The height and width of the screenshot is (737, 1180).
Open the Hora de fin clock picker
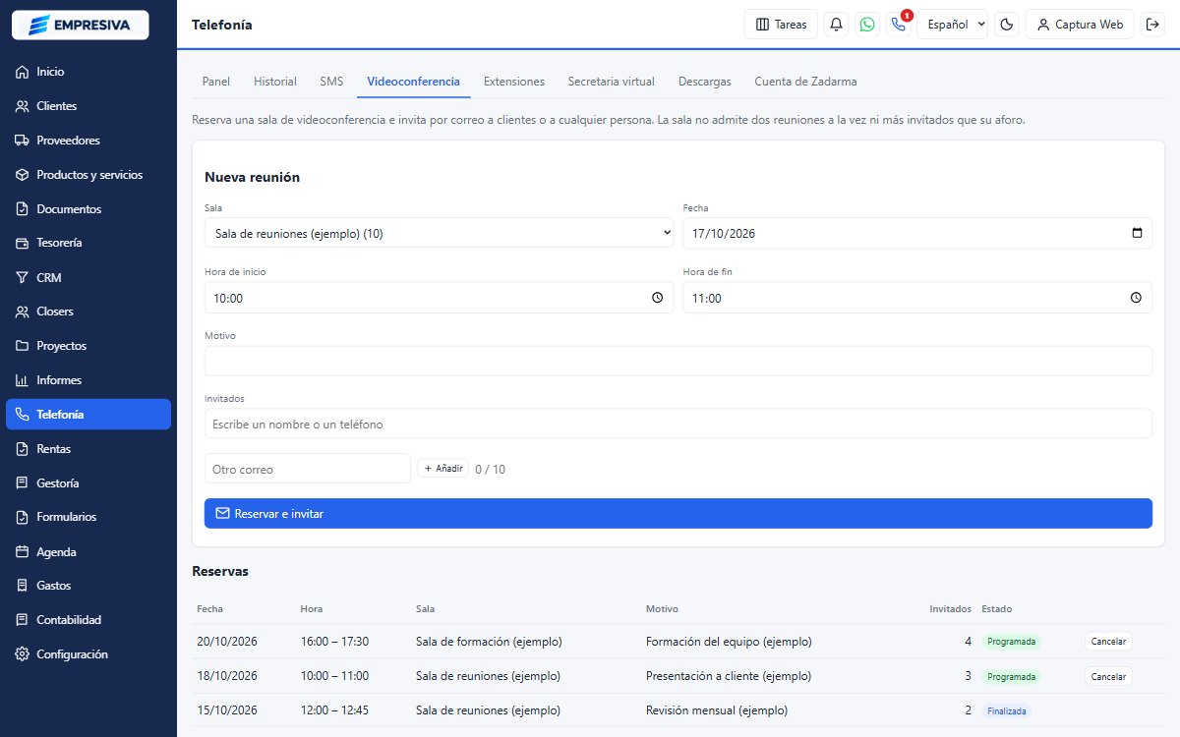[x=1136, y=298]
